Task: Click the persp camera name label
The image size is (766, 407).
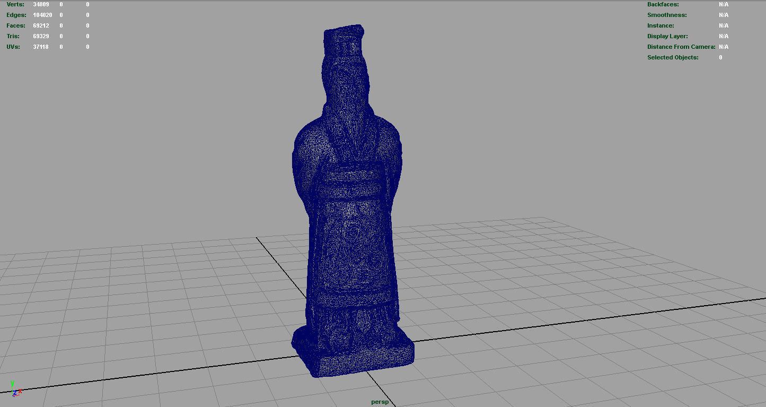Action: (x=380, y=402)
